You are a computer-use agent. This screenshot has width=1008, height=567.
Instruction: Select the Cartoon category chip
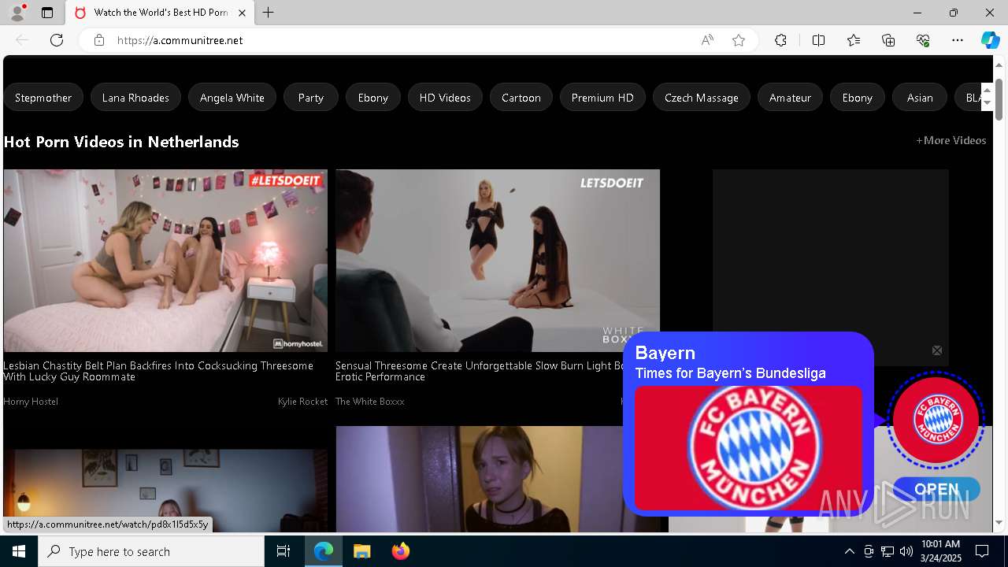521,98
